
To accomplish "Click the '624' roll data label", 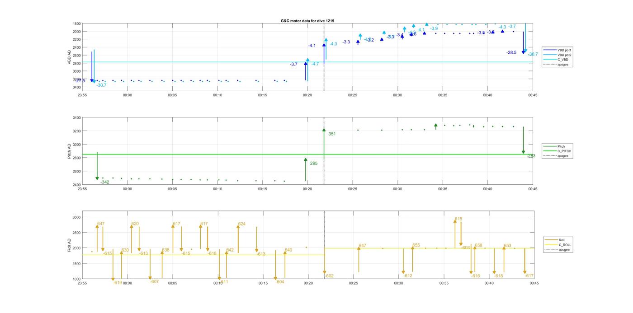I will pos(242,224).
